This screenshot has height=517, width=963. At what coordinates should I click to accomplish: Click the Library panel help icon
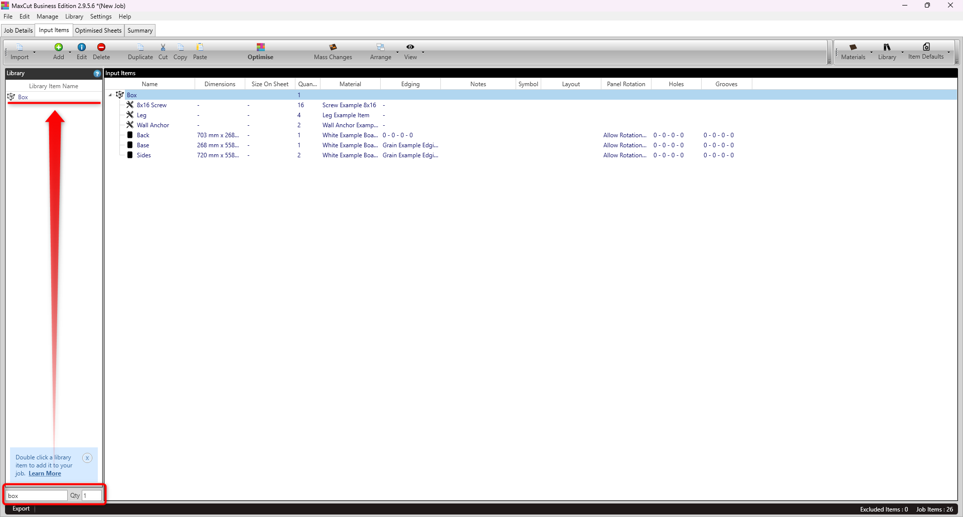[97, 74]
